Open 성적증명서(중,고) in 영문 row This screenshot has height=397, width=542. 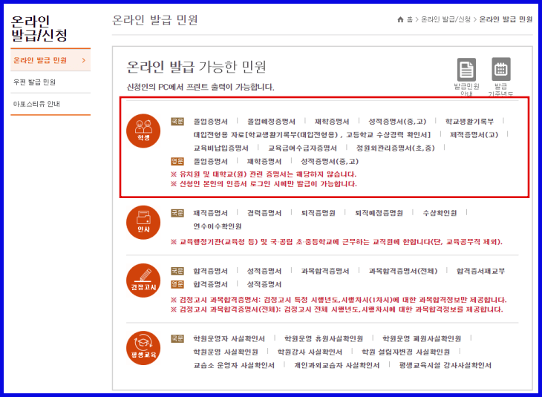click(x=330, y=161)
